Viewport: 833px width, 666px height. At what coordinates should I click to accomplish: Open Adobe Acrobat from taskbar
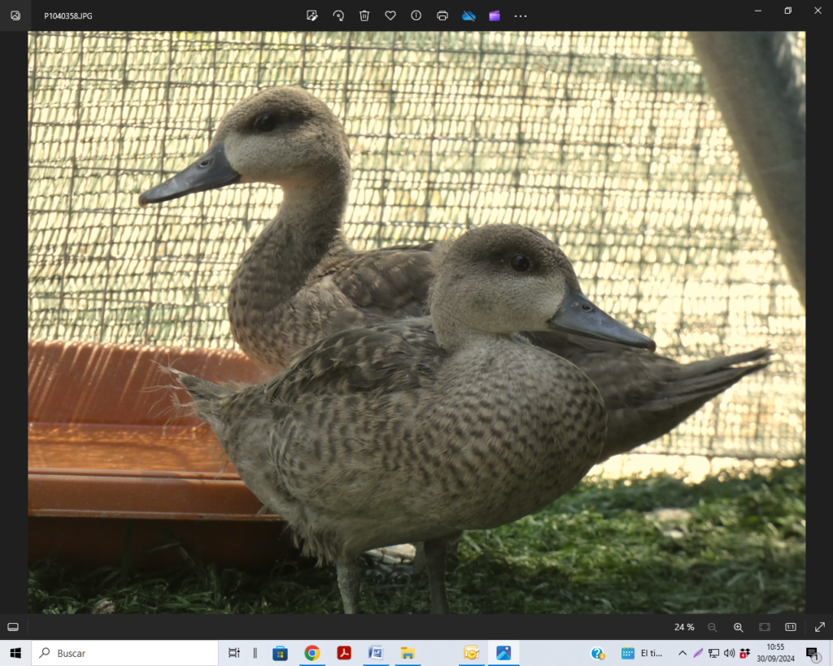pyautogui.click(x=344, y=653)
